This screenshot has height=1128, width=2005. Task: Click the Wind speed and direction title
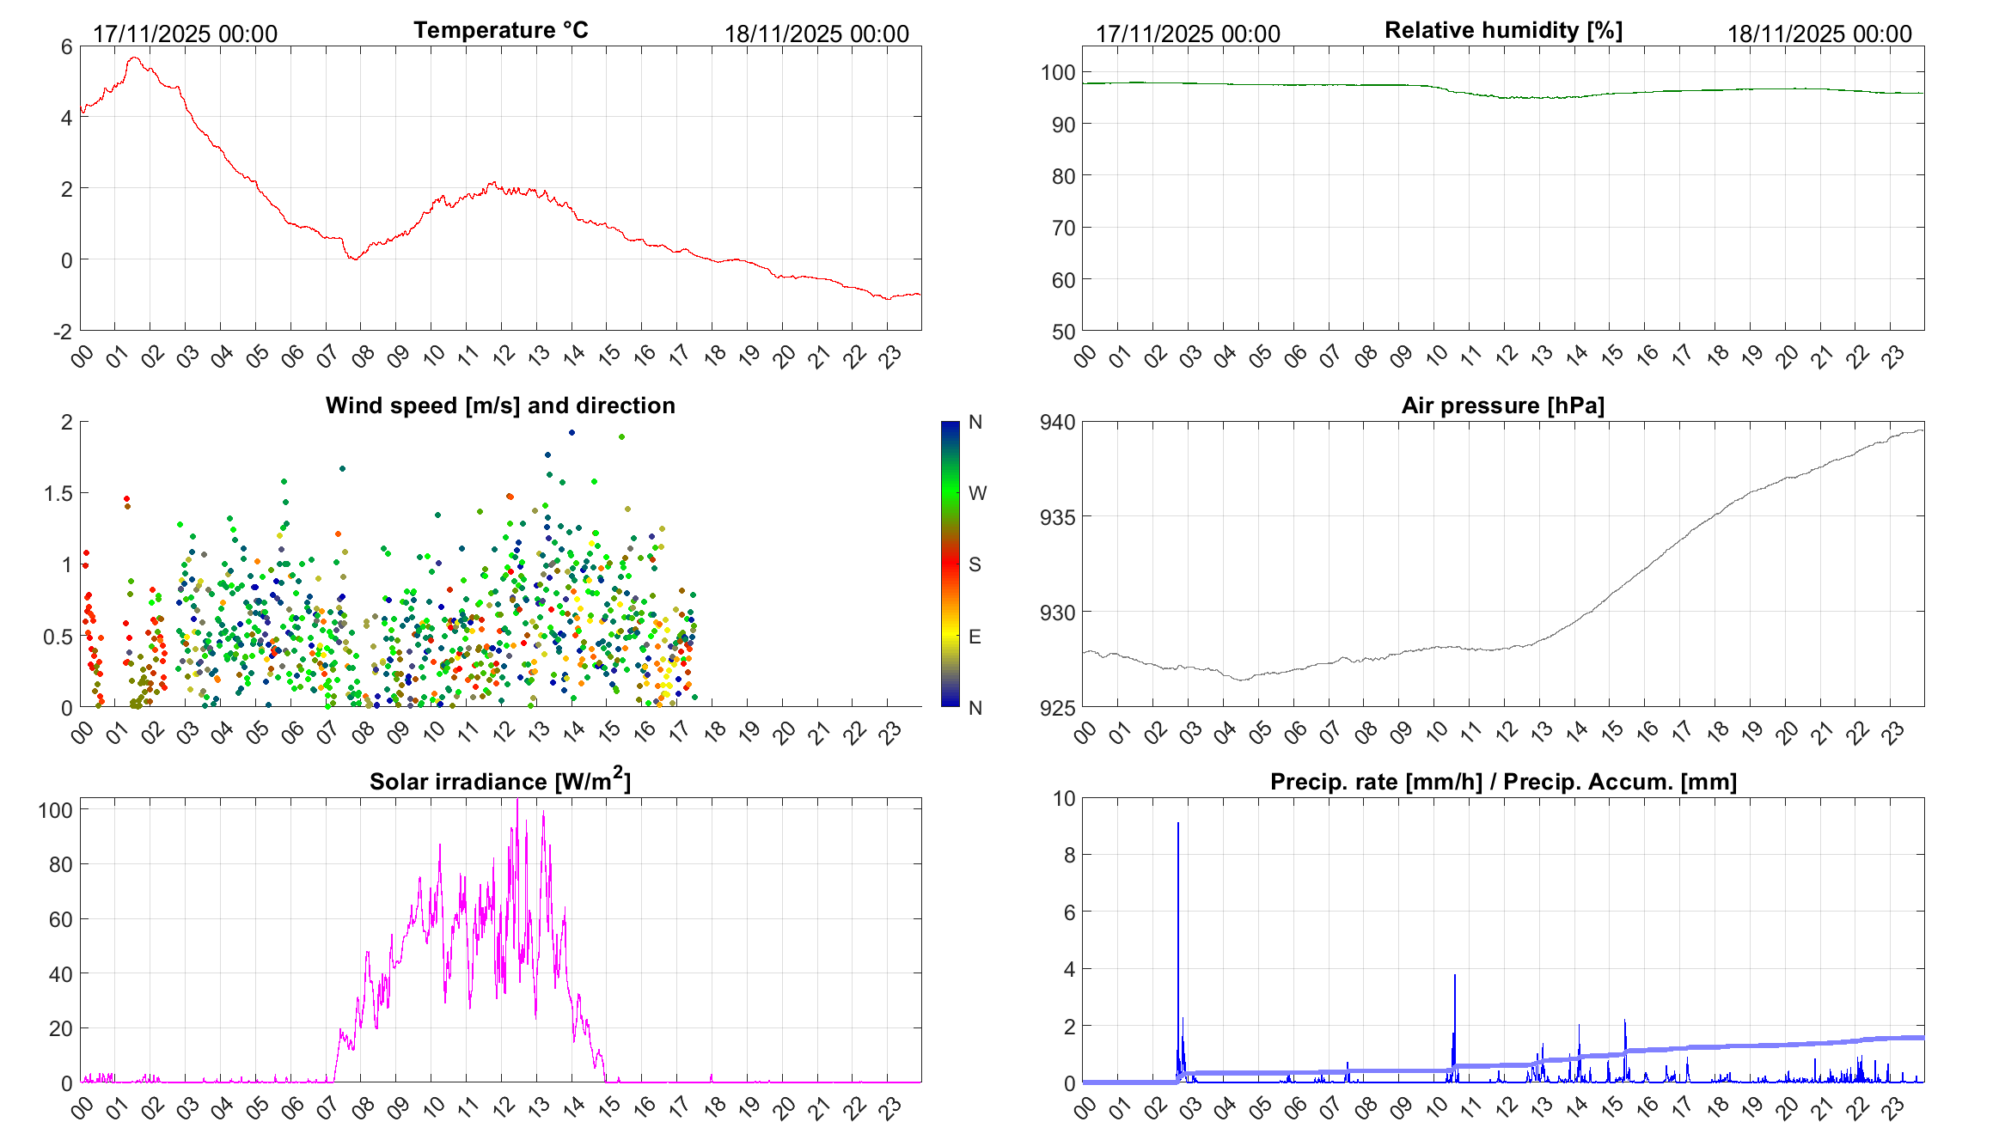[500, 405]
